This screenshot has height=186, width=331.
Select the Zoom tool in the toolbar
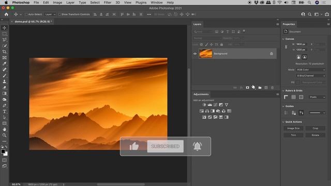coord(4,135)
